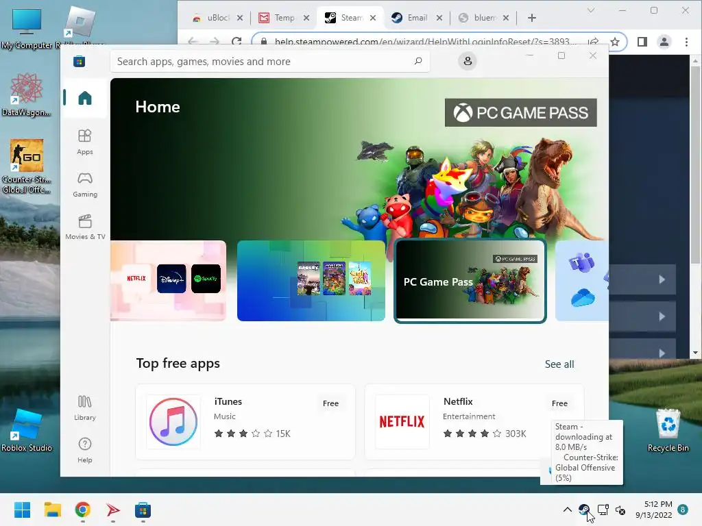This screenshot has width=702, height=526.
Task: Close the Email Chrome tab
Action: tap(439, 18)
